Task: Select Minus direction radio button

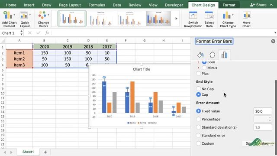Action: click(x=204, y=68)
